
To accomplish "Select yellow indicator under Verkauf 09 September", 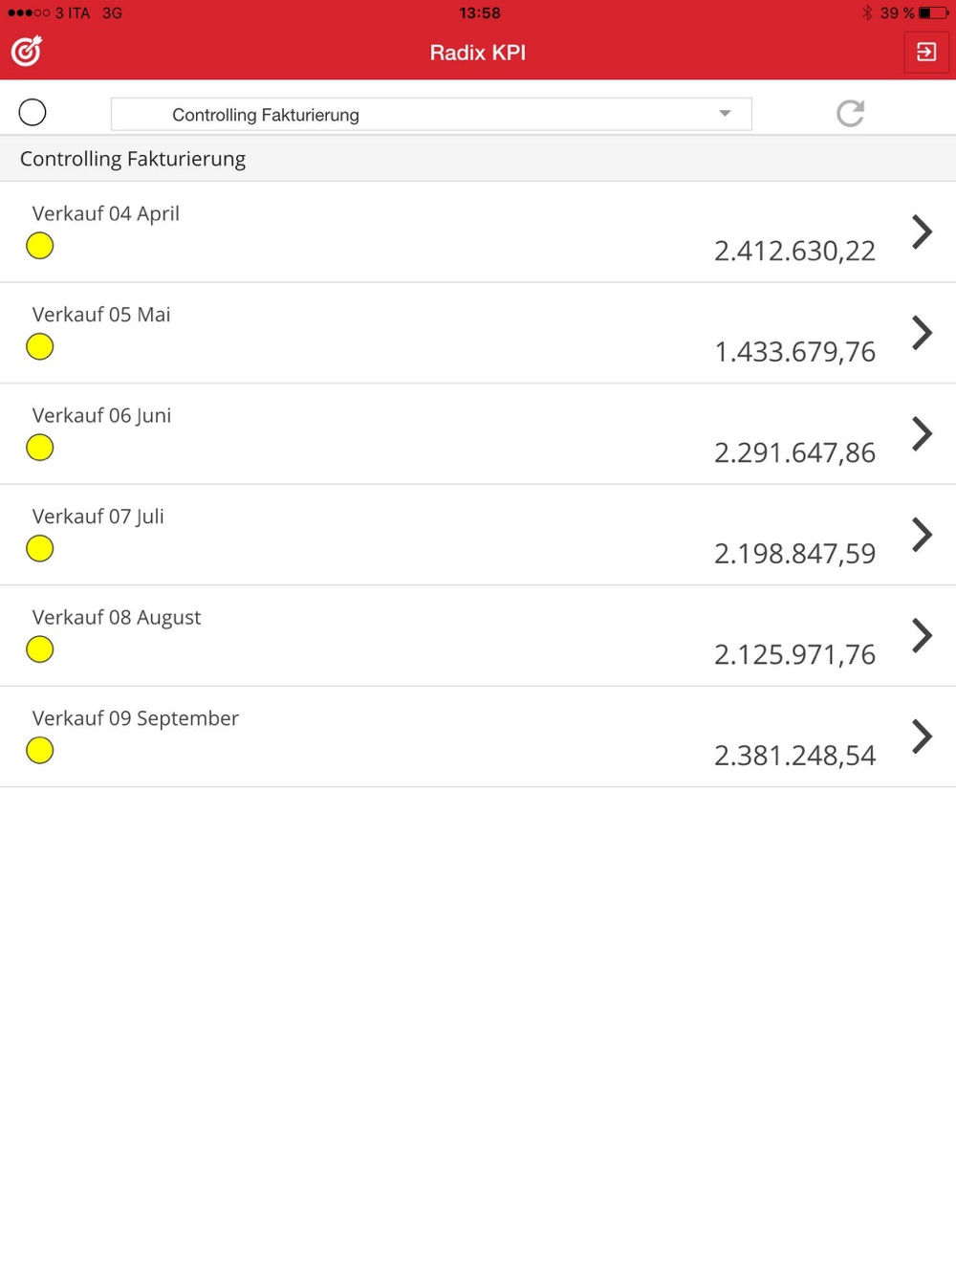I will point(40,751).
